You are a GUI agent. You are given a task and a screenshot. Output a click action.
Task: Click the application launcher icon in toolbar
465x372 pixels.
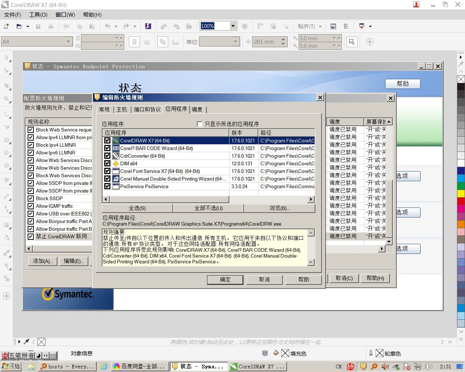361,26
